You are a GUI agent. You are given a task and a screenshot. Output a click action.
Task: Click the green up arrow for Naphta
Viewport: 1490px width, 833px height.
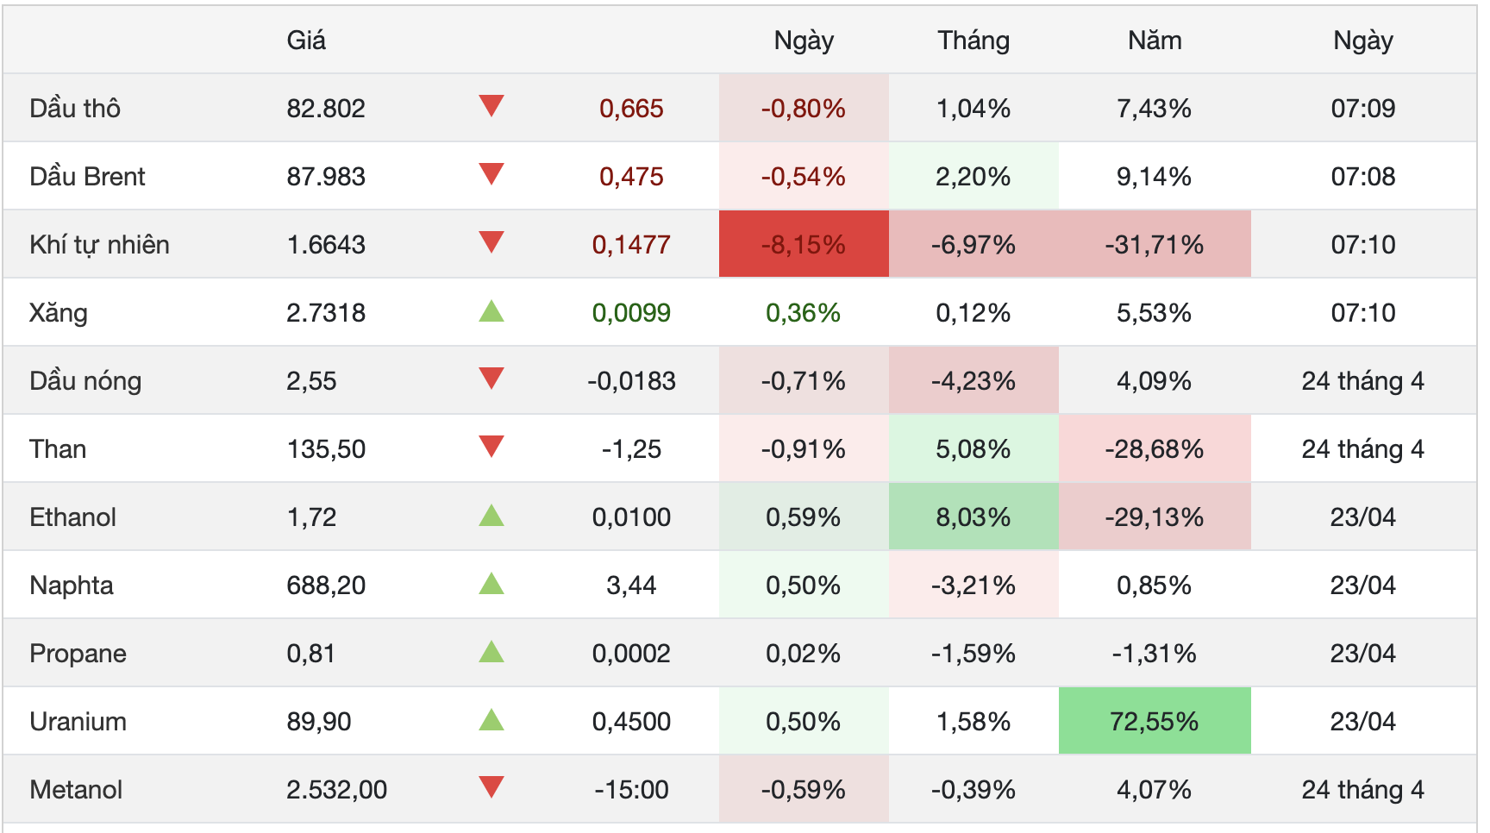click(x=491, y=583)
